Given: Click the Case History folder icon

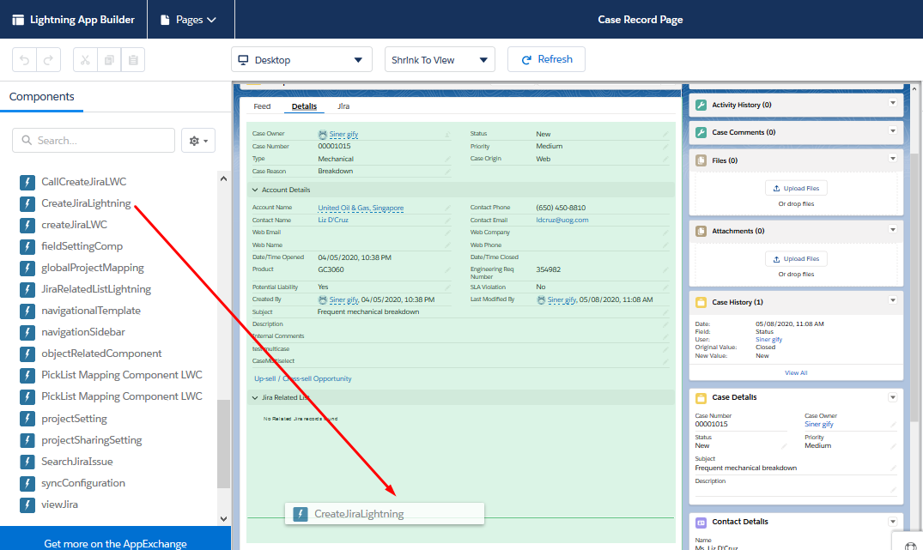Looking at the screenshot, I should click(x=701, y=302).
